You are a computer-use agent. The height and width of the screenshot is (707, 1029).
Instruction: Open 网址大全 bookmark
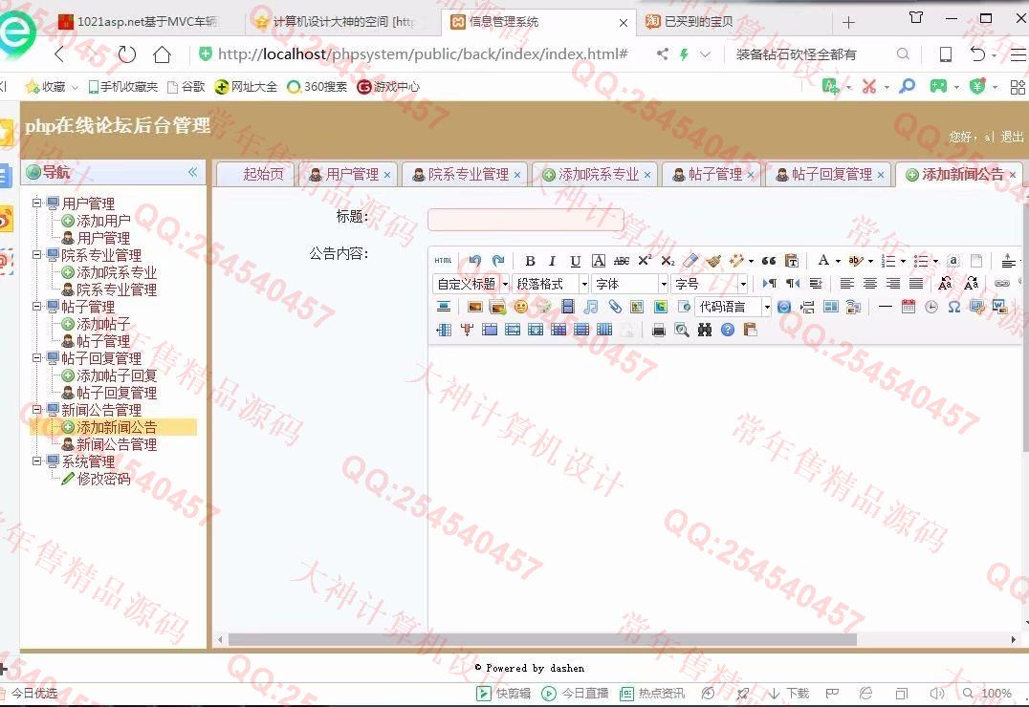246,87
